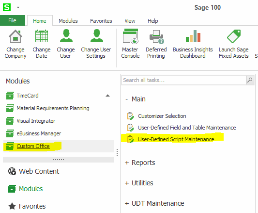Click Customizer Selection clipboard icon
This screenshot has height=213, width=258.
click(x=131, y=116)
